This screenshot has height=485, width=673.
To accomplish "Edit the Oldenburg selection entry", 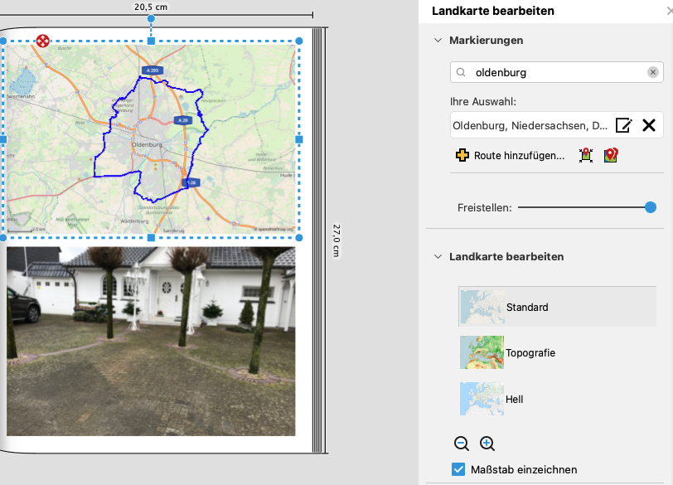I will (x=623, y=125).
